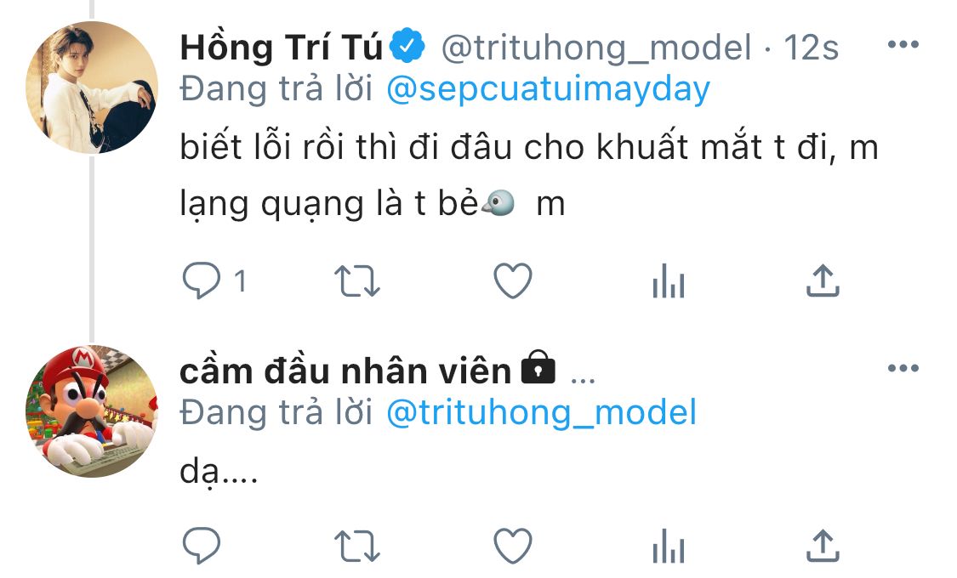Click the @trituhong_model handle in header
Viewport: 957px width, 578px height.
pos(595,48)
